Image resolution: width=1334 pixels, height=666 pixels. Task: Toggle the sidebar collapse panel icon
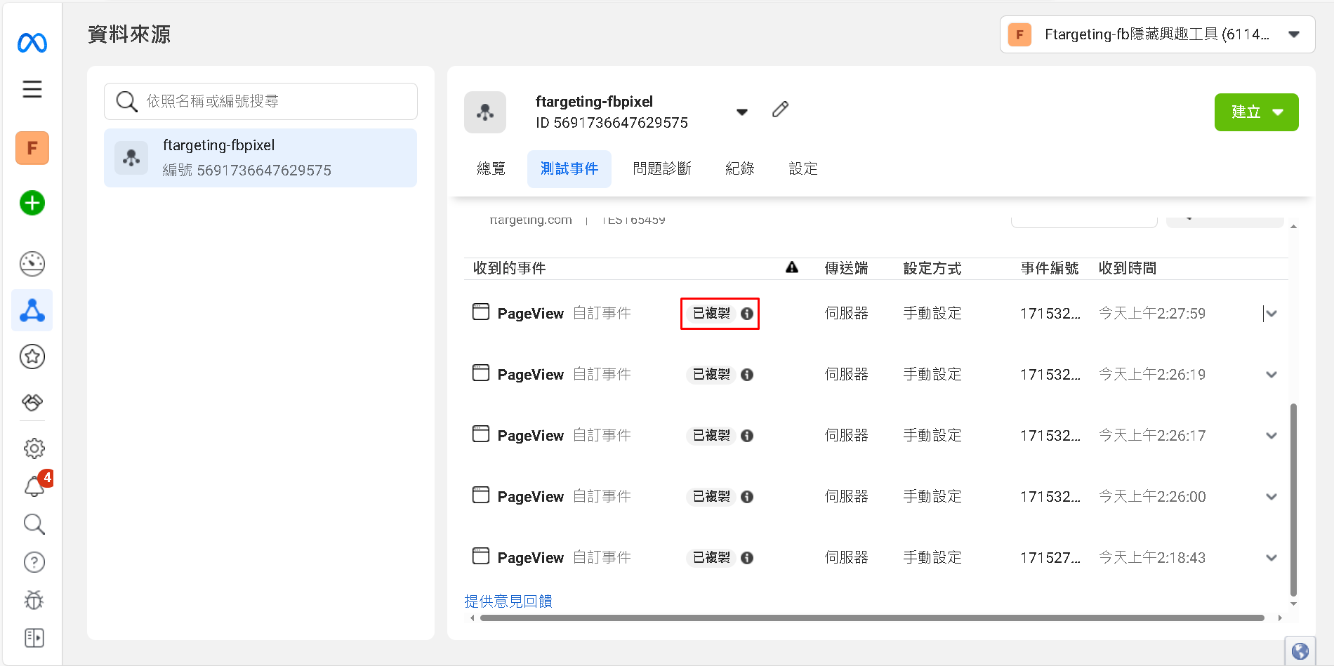point(34,638)
